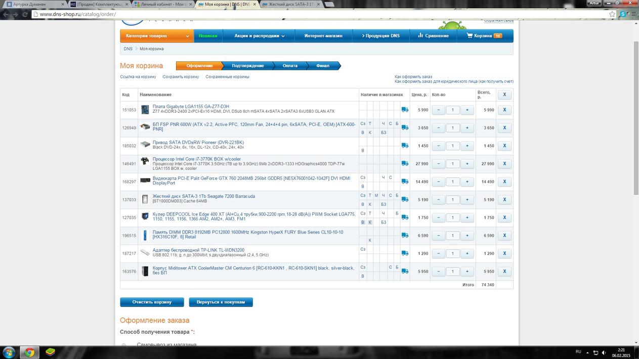Open the Память DIMM DDR3 Kingston HyperX product link
The width and height of the screenshot is (639, 359).
tap(248, 234)
